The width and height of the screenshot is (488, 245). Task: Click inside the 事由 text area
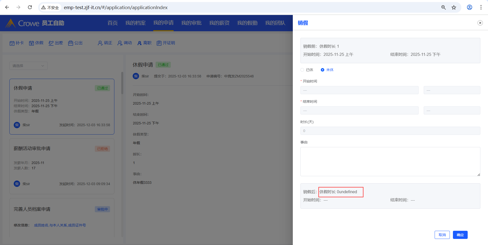click(390, 161)
